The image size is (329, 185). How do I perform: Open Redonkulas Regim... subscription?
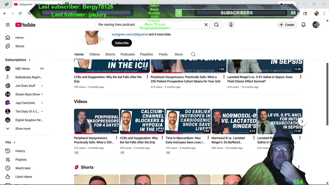coord(25,77)
